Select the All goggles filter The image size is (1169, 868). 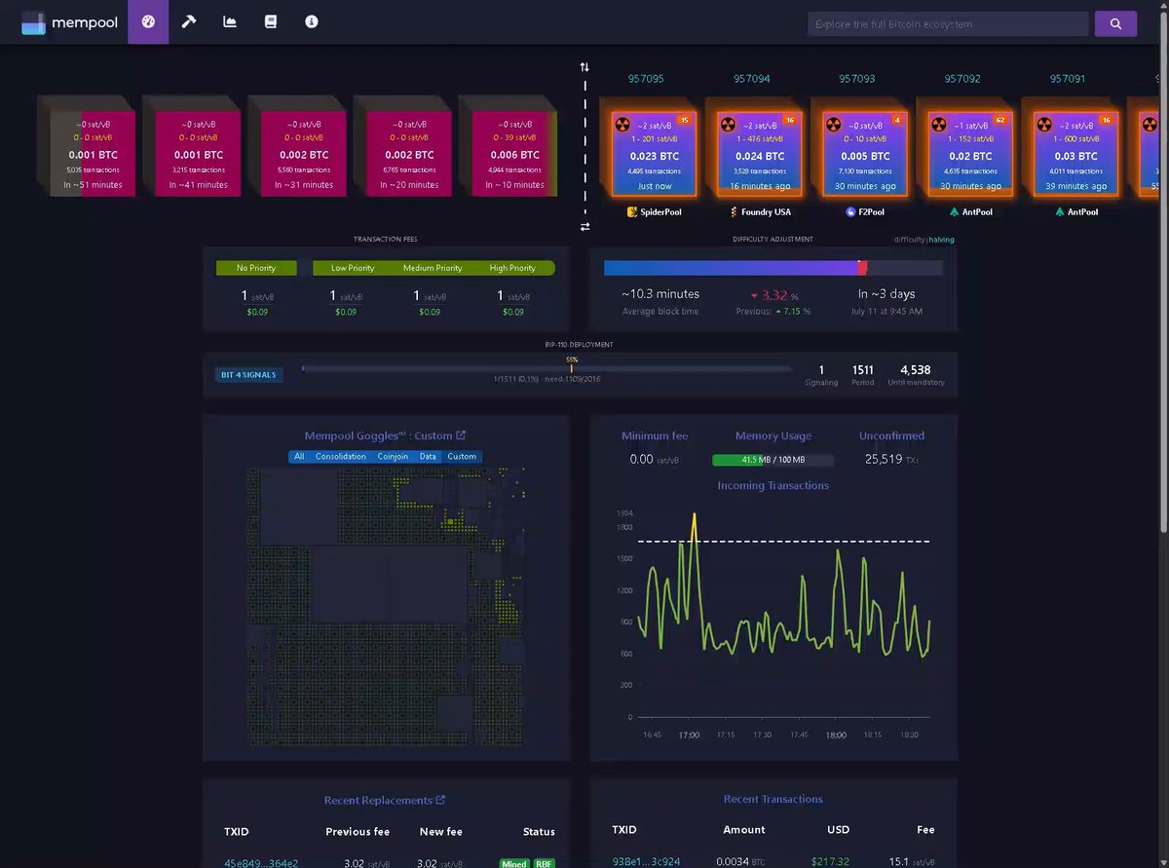tap(299, 457)
